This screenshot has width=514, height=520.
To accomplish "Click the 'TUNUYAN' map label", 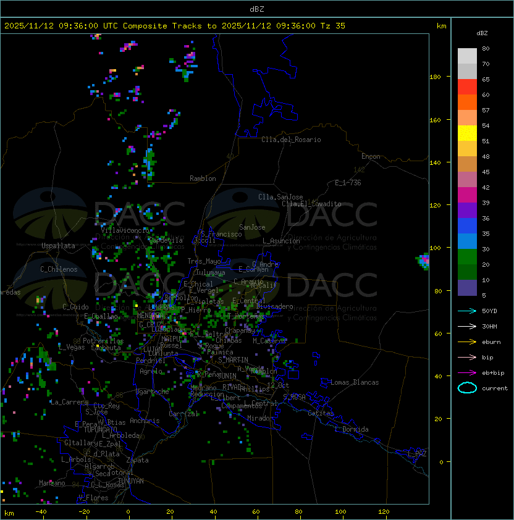I will pos(131,481).
